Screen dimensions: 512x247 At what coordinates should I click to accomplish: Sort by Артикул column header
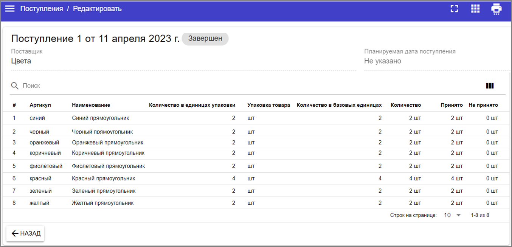pos(40,105)
